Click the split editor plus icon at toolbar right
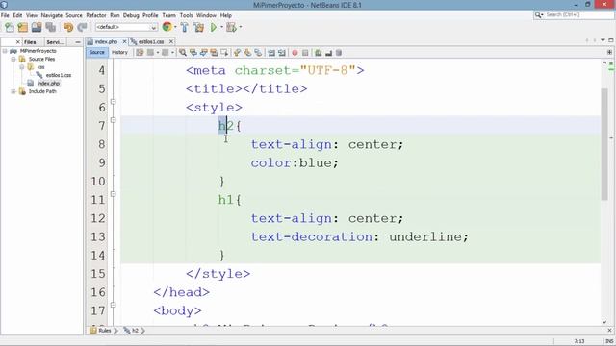The image size is (616, 346). pos(609,52)
